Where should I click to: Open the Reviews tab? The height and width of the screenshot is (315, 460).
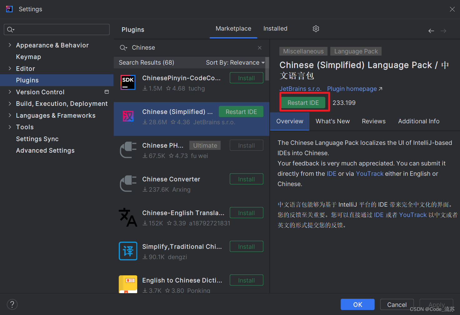click(x=373, y=121)
